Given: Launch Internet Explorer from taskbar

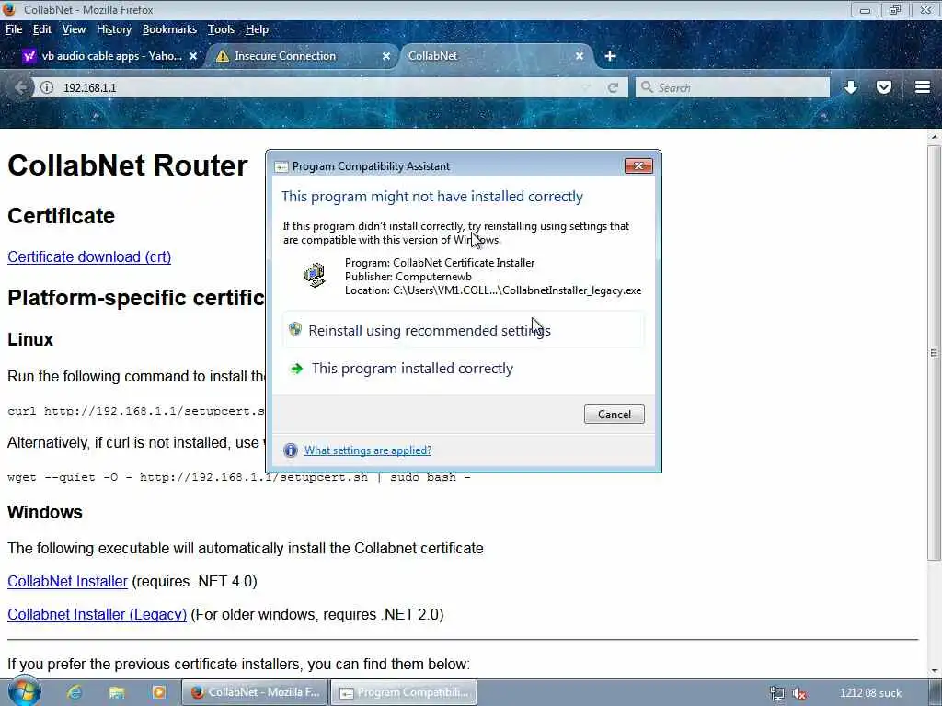Looking at the screenshot, I should (75, 692).
